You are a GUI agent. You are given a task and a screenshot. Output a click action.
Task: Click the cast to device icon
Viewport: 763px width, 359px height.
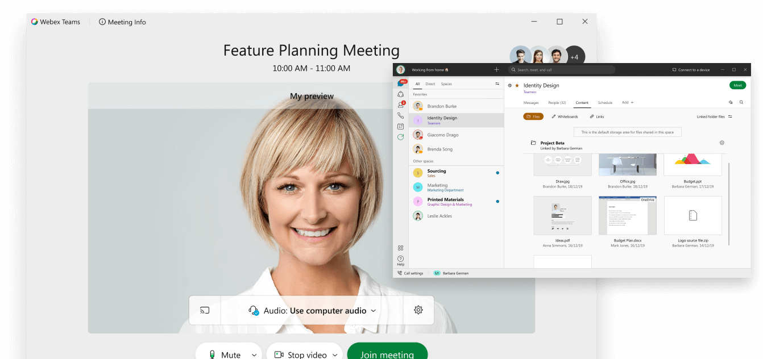pyautogui.click(x=205, y=310)
